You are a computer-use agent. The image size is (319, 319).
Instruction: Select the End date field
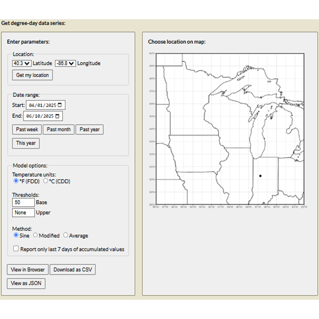tap(43, 116)
